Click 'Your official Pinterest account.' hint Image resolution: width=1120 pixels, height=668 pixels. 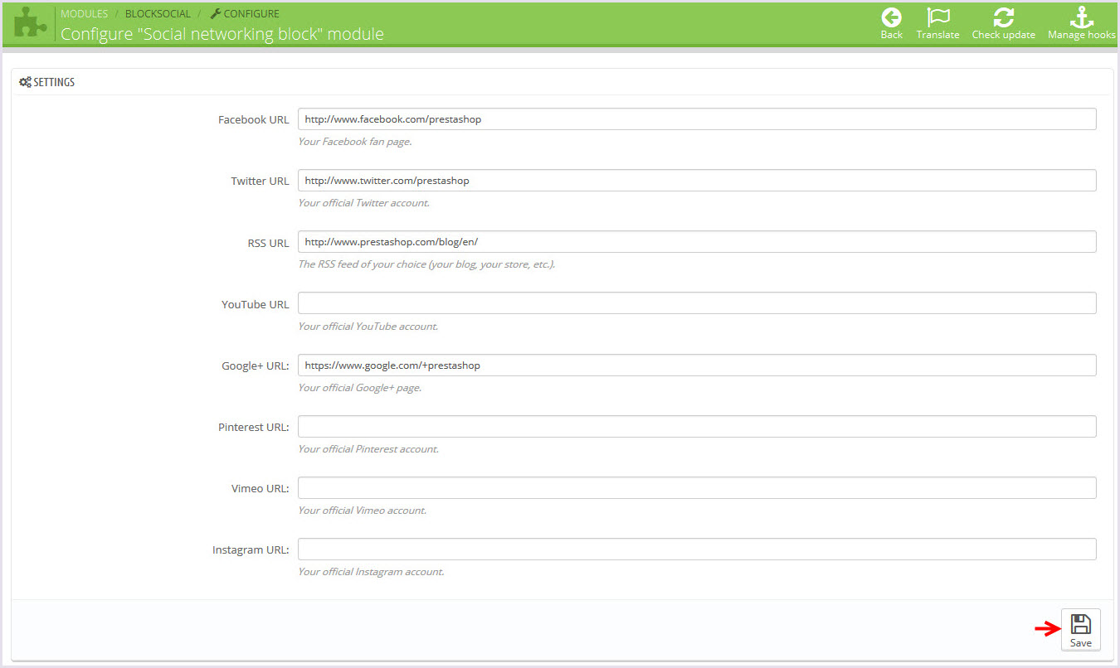(x=368, y=448)
